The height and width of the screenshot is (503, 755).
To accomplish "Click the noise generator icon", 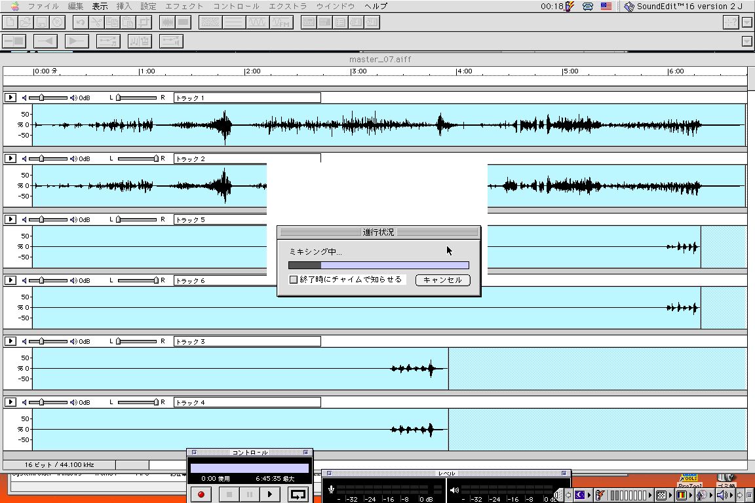I will tap(210, 22).
